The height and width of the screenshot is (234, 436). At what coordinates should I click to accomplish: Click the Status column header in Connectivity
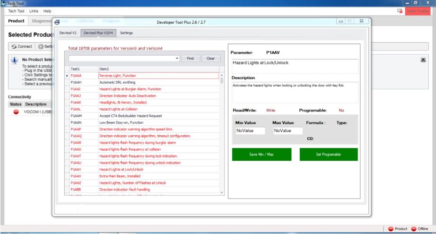16,104
